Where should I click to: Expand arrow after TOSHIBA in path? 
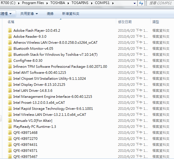tap(68, 3)
